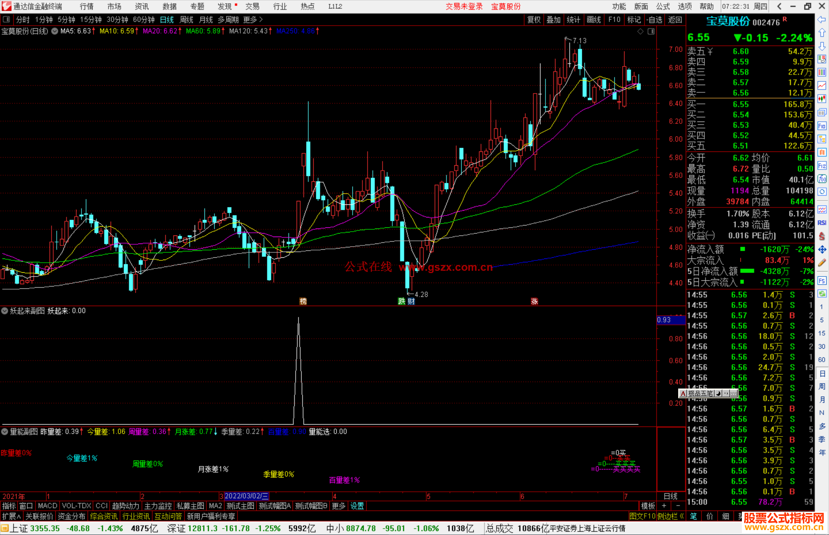Switch to 5-minute period in right sidebar

coord(821,320)
